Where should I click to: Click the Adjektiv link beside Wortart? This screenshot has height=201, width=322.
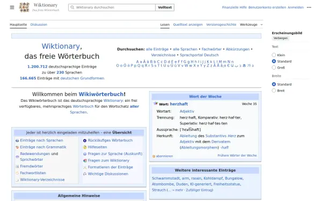[187, 111]
